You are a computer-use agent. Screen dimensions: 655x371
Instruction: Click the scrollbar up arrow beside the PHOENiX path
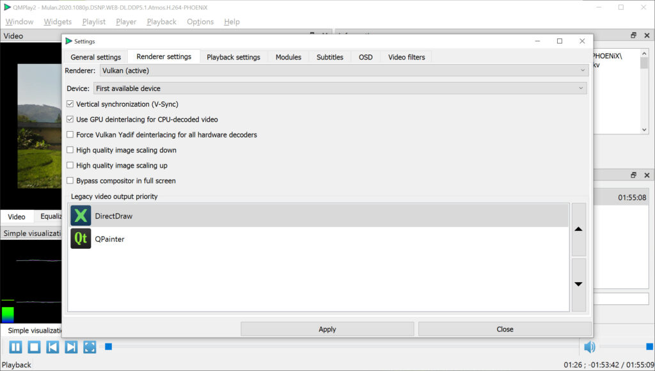point(644,54)
